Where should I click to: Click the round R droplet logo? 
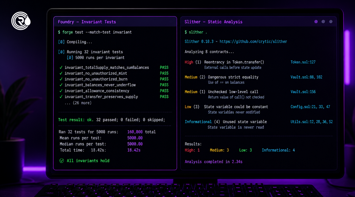pyautogui.click(x=21, y=21)
